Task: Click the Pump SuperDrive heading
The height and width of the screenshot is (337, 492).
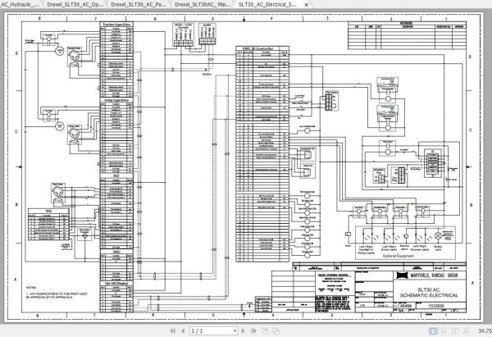Action: [116, 100]
